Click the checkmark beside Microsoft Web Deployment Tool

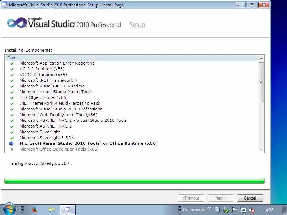pos(12,115)
